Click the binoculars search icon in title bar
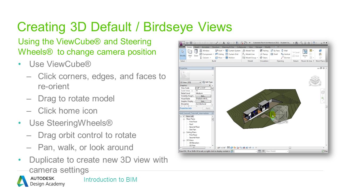Image resolution: width=340 pixels, height=191 pixels. tap(296, 43)
